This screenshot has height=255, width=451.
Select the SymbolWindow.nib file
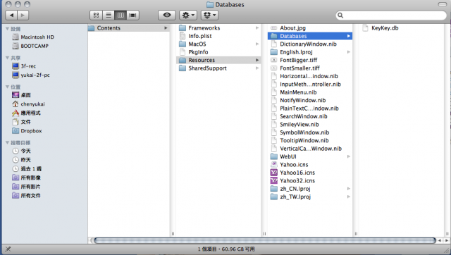pos(310,132)
